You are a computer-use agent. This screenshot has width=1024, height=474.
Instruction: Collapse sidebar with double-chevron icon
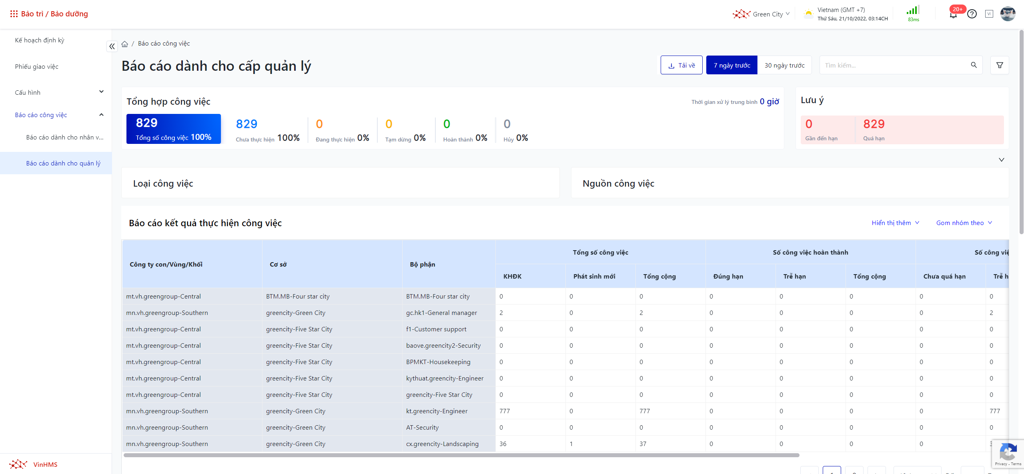pyautogui.click(x=112, y=46)
